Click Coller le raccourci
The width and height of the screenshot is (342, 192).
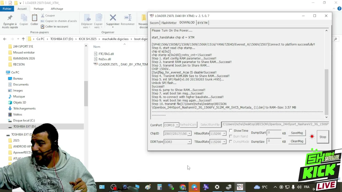[55, 26]
